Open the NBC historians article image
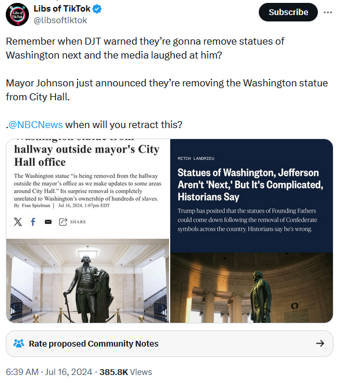 (251, 231)
